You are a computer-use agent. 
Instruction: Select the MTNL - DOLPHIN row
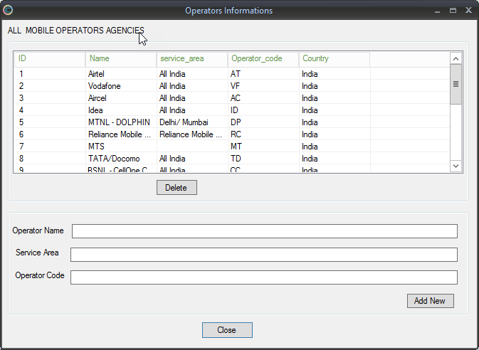pyautogui.click(x=232, y=122)
